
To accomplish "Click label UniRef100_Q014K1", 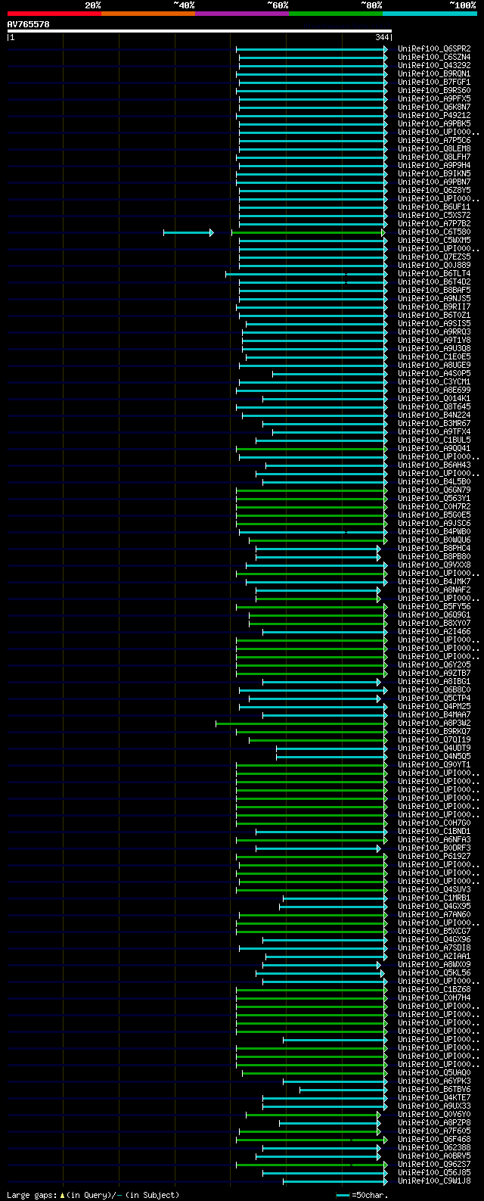I will (434, 398).
